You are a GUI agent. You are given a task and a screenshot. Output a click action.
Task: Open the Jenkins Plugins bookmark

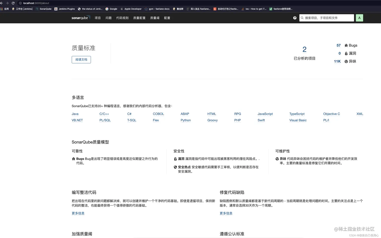[65, 9]
